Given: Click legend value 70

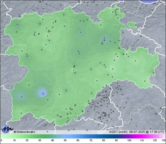Looking at the screenshot, I should 91,140.
